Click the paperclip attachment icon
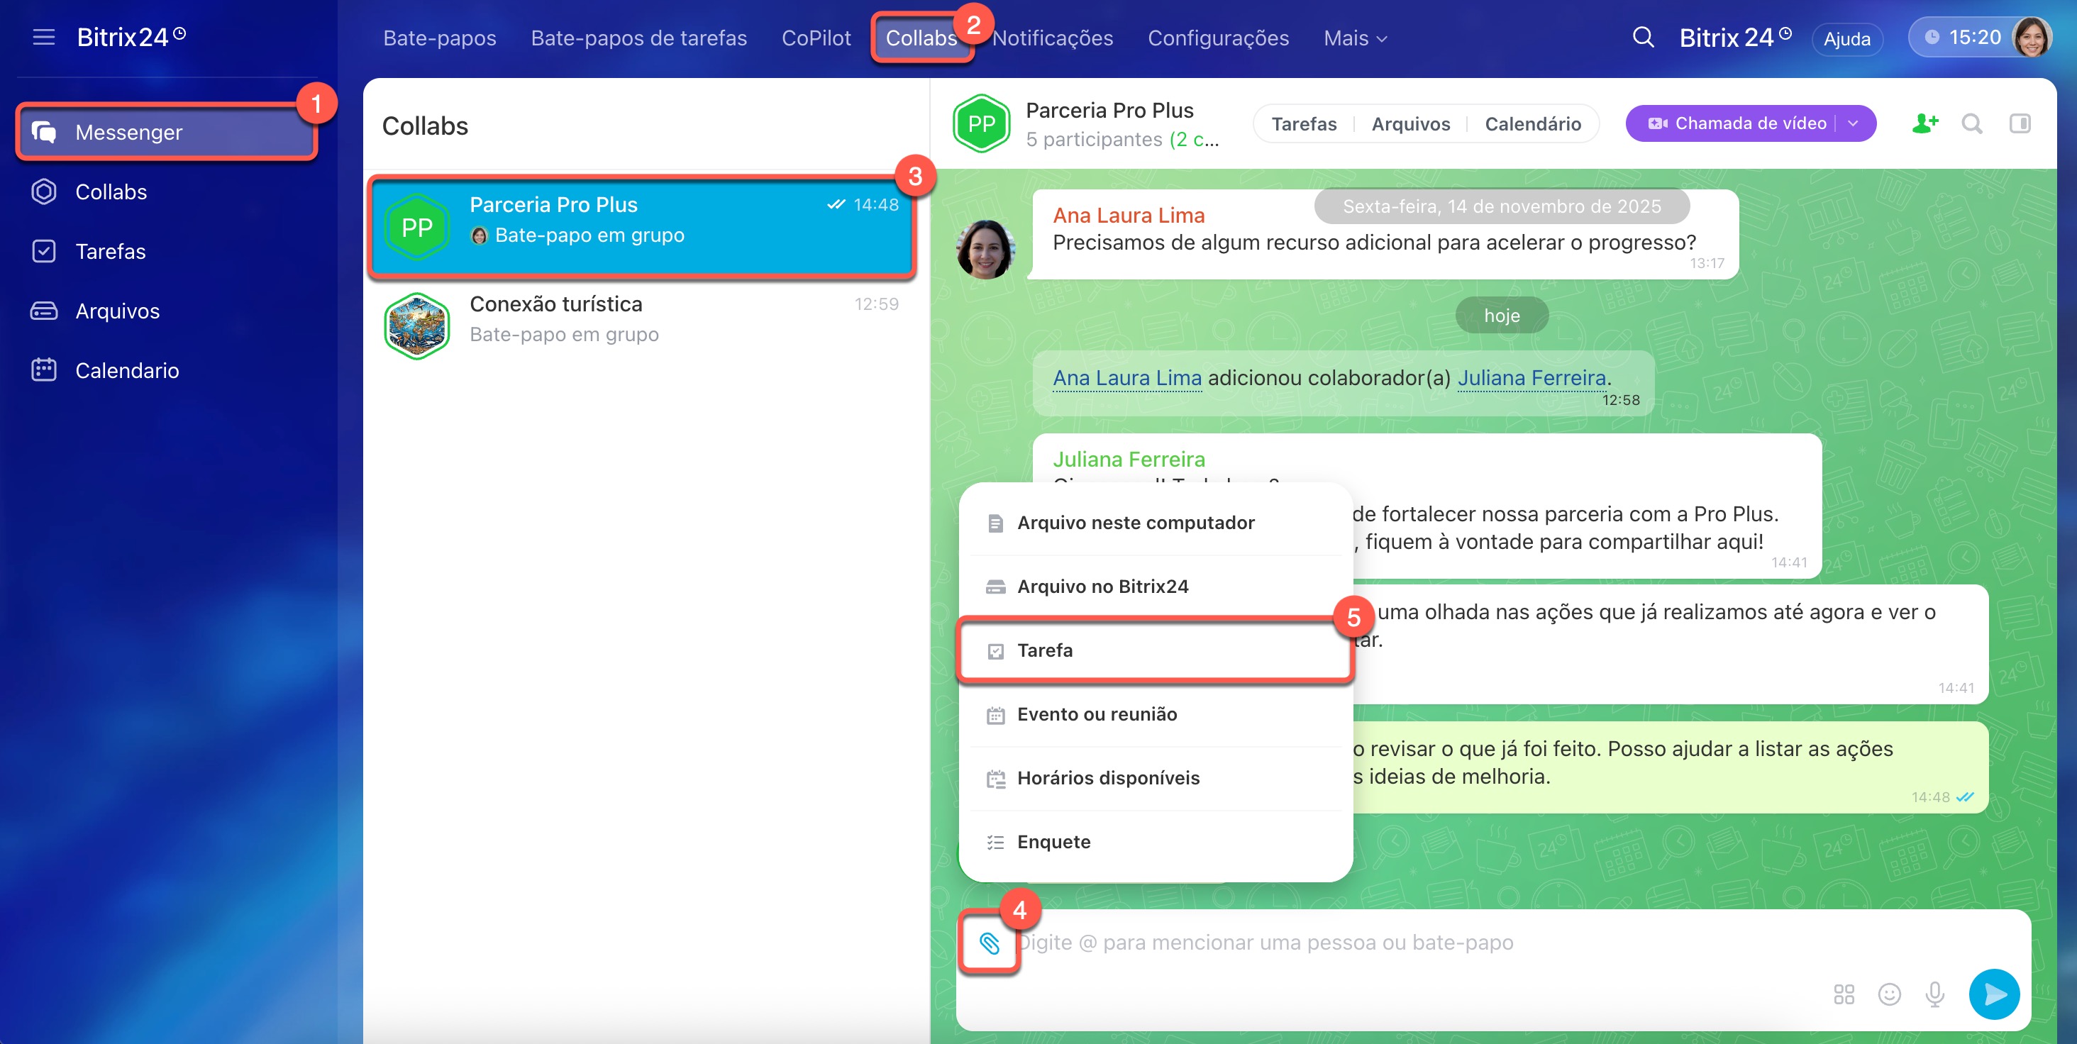 pos(989,942)
